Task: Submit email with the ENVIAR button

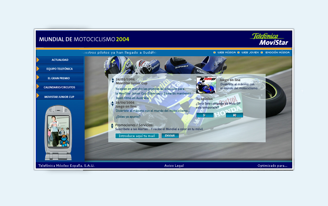Action: point(170,136)
